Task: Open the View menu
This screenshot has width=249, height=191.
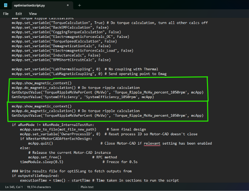Action: pyautogui.click(x=33, y=14)
